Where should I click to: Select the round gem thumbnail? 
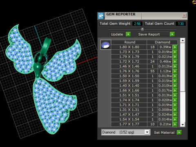click(x=106, y=45)
